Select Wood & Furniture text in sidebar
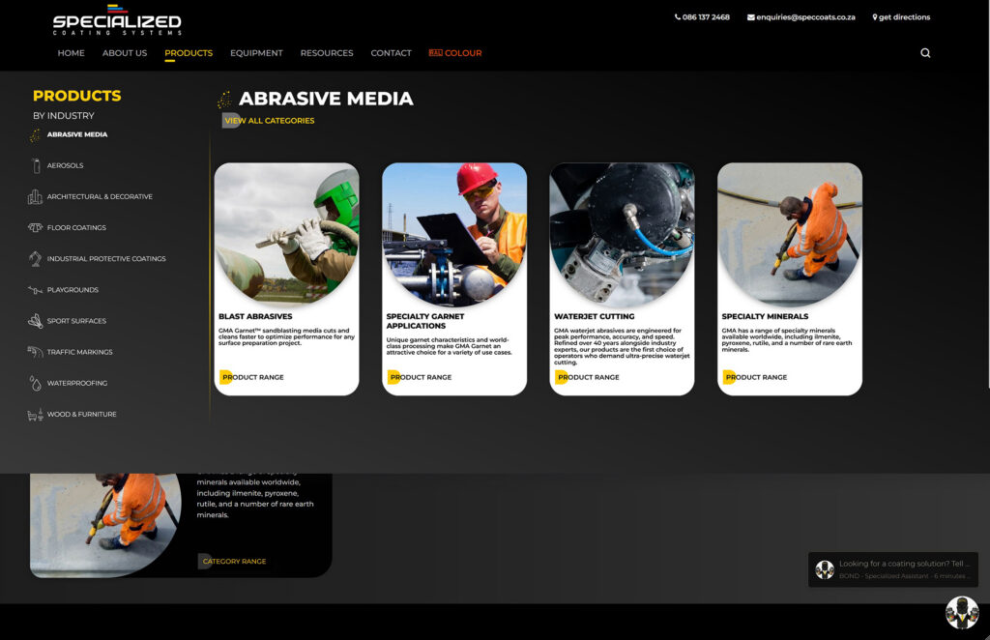The height and width of the screenshot is (640, 990). (x=81, y=414)
